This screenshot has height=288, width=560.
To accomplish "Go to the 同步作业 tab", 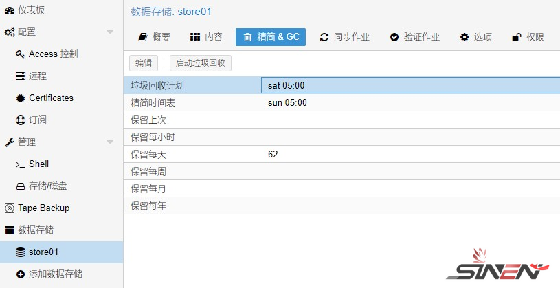I will click(345, 37).
